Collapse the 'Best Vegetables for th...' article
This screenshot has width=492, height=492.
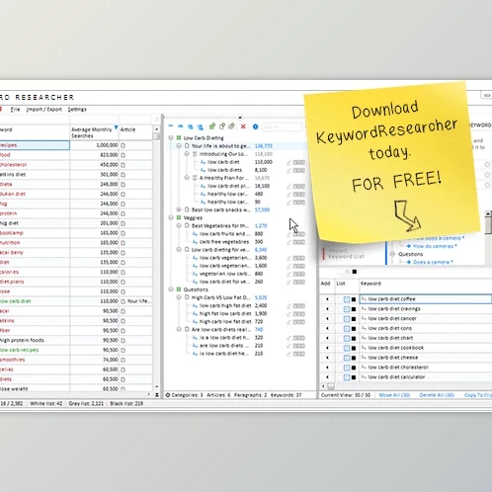[179, 225]
